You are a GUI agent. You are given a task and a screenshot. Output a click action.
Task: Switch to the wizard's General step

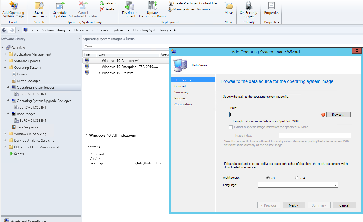[x=180, y=86]
